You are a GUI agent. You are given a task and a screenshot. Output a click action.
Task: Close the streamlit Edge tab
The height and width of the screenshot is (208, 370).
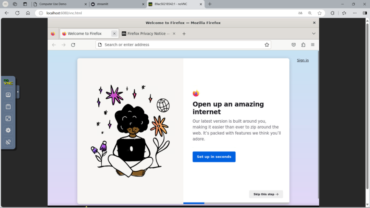[143, 4]
